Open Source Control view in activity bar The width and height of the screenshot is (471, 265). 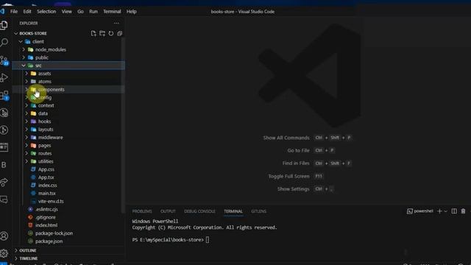4,60
